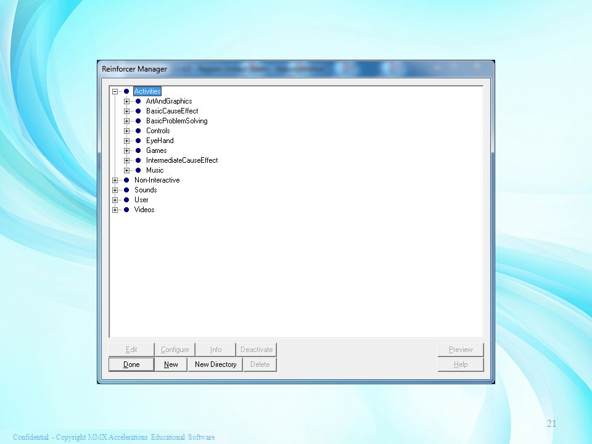The height and width of the screenshot is (444, 592).
Task: Click the Configure button
Action: tap(175, 350)
